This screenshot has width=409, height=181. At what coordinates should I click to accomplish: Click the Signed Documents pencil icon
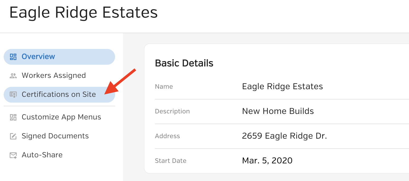click(13, 136)
